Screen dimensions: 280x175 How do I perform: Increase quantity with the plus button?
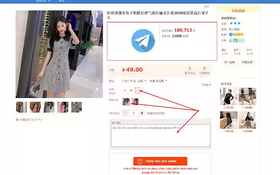(x=142, y=113)
